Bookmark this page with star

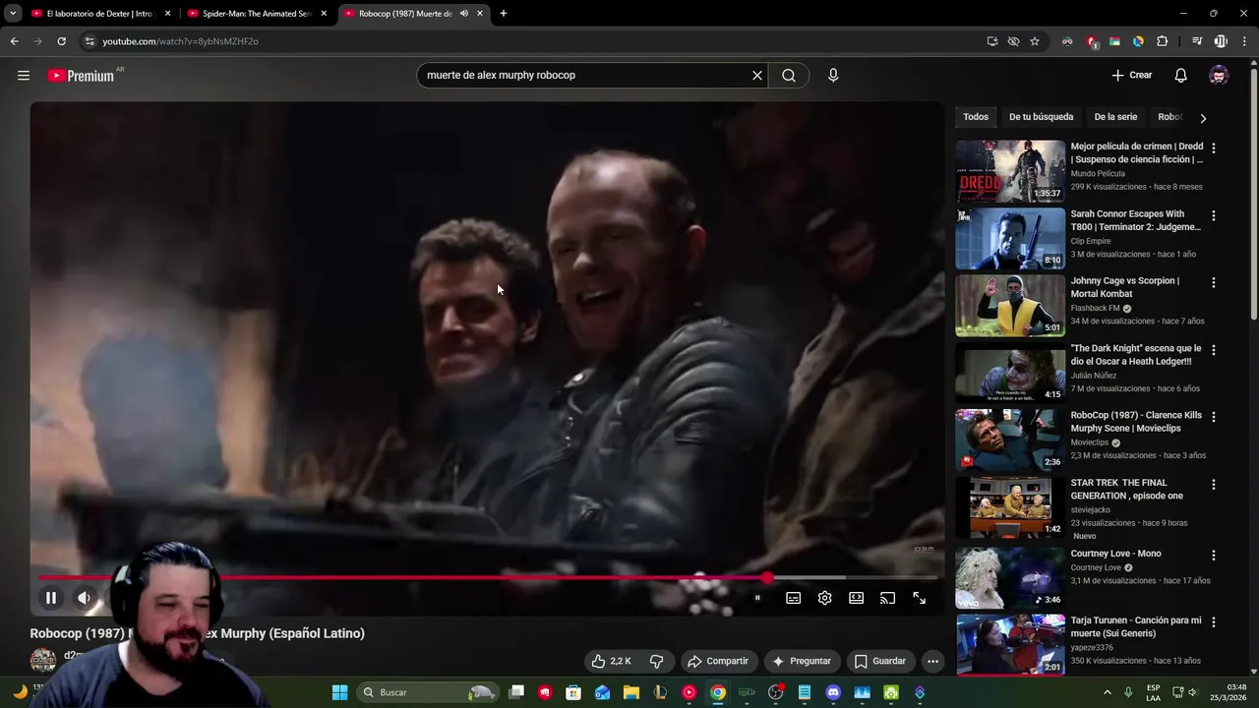pos(1035,41)
